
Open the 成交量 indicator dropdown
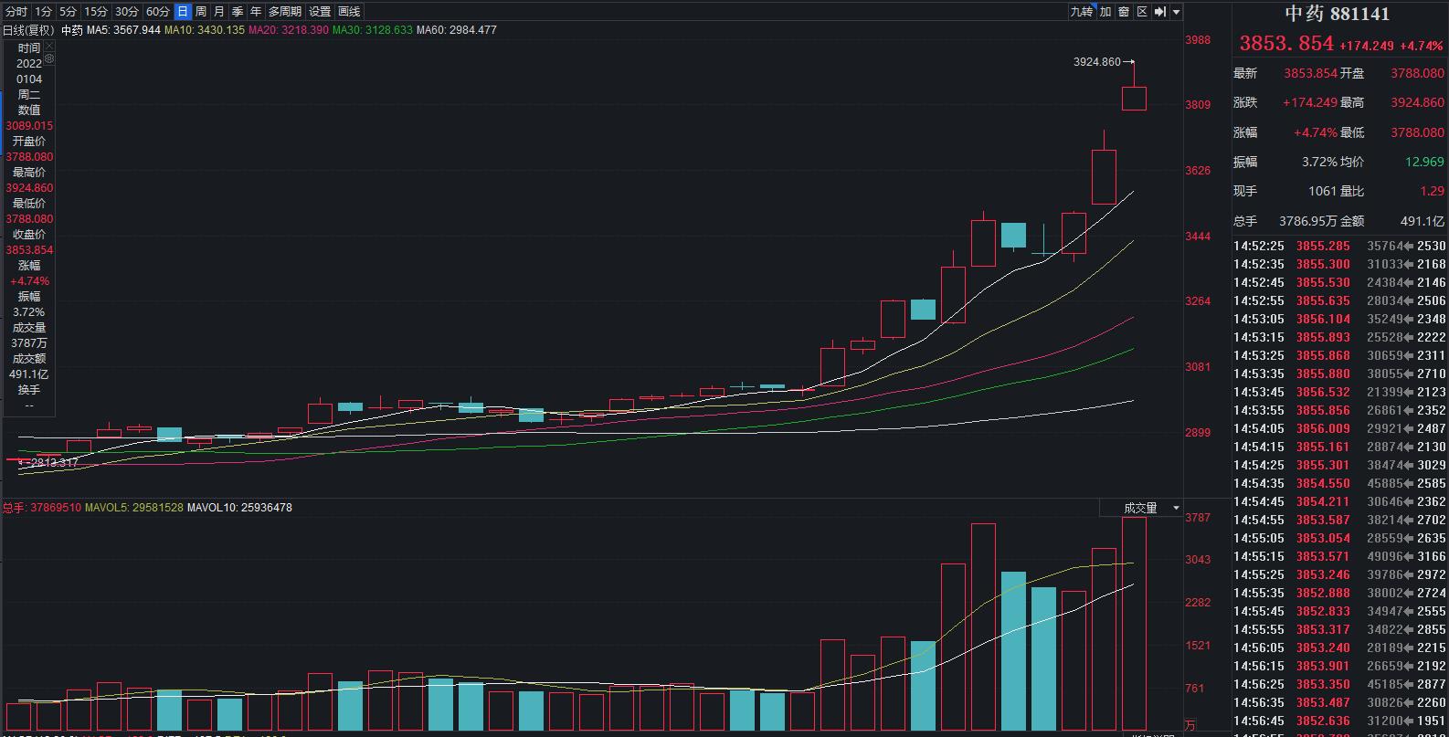click(1151, 508)
